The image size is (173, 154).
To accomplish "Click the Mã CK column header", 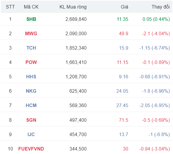I will (x=31, y=7).
